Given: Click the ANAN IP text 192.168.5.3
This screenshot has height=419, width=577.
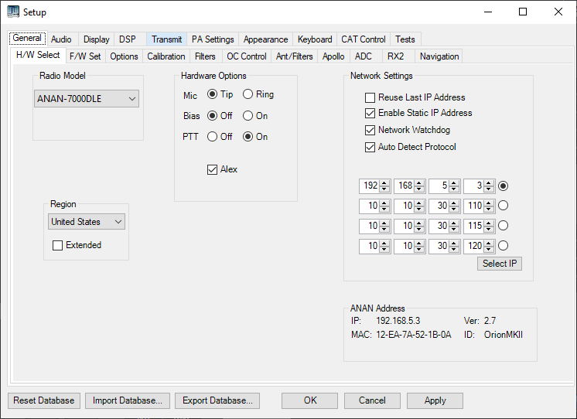Looking at the screenshot, I should click(x=398, y=321).
